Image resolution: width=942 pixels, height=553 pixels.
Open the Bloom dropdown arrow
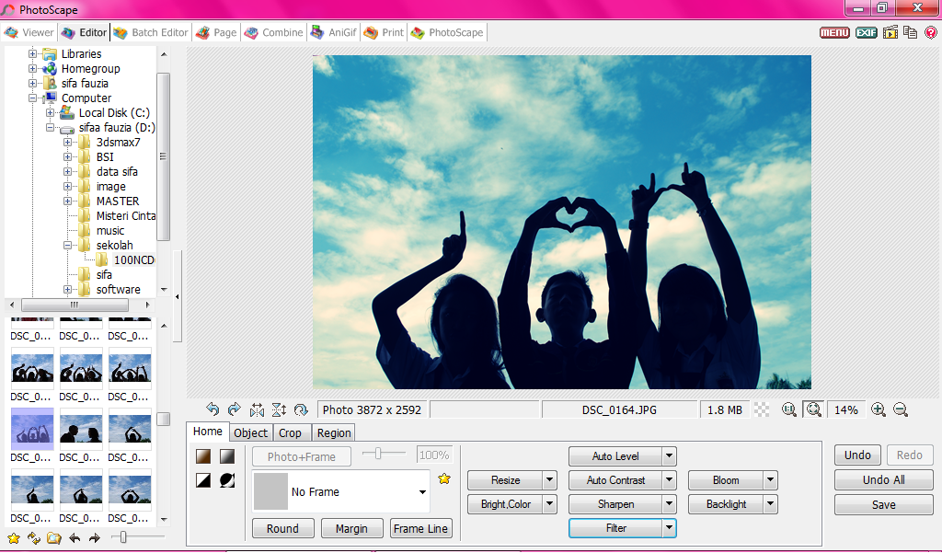[x=770, y=480]
